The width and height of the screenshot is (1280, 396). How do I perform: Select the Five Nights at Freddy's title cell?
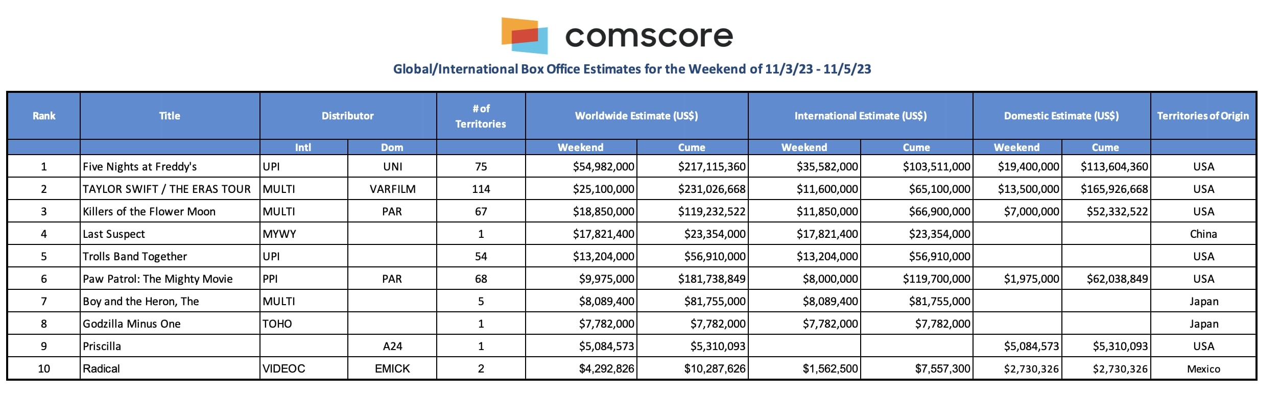[x=170, y=166]
